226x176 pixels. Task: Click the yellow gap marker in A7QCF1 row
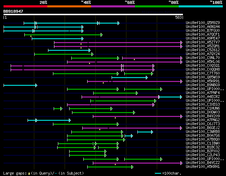[31, 36]
